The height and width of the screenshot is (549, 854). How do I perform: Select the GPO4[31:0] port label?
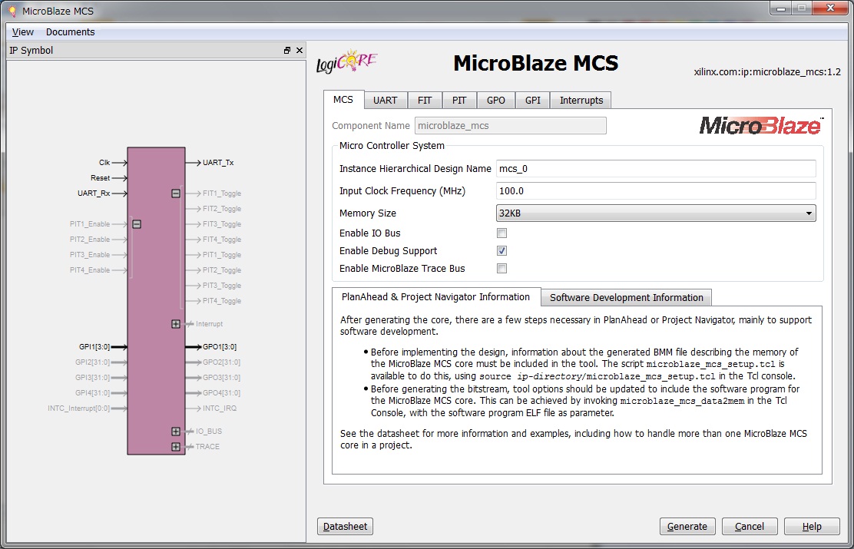coord(221,392)
